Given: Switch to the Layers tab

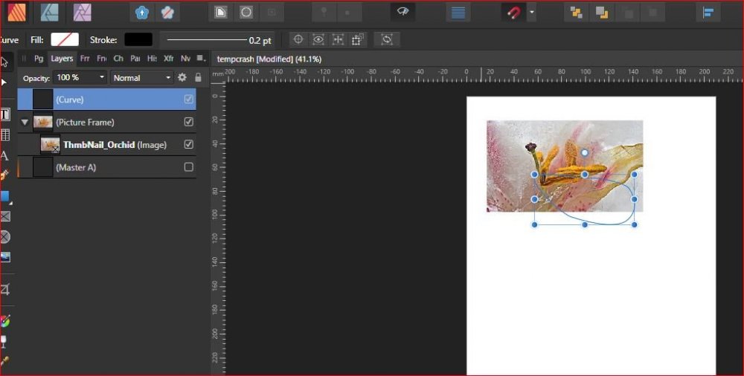Looking at the screenshot, I should point(62,58).
